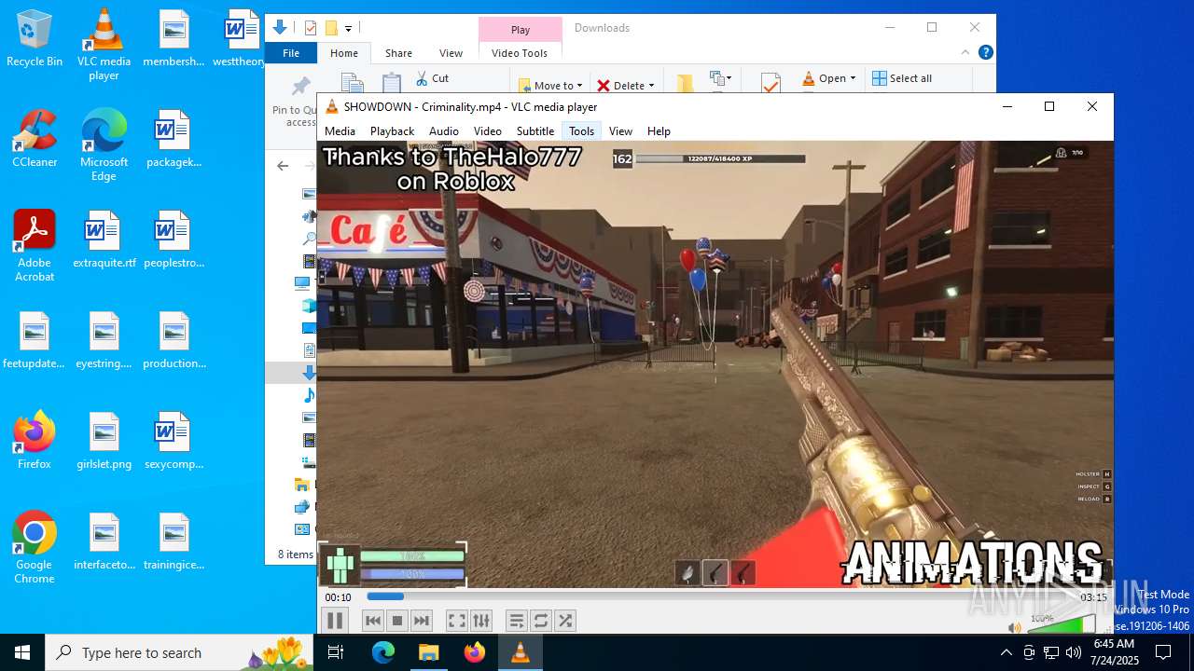Toggle the VLC playlist view
Viewport: 1194px width, 671px height.
[516, 621]
